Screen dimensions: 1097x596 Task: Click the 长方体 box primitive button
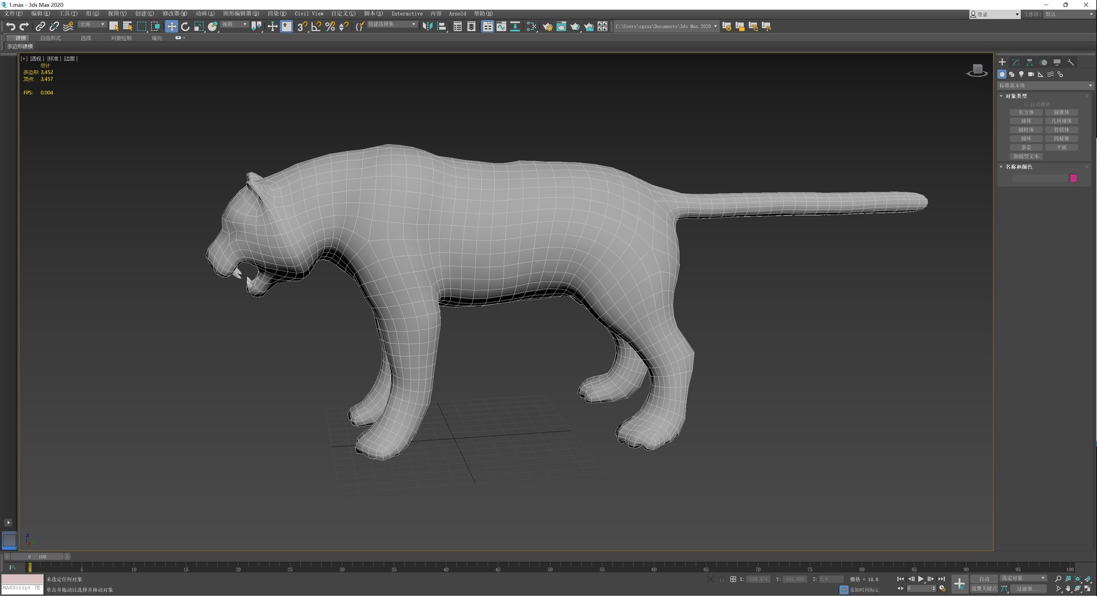coord(1026,112)
